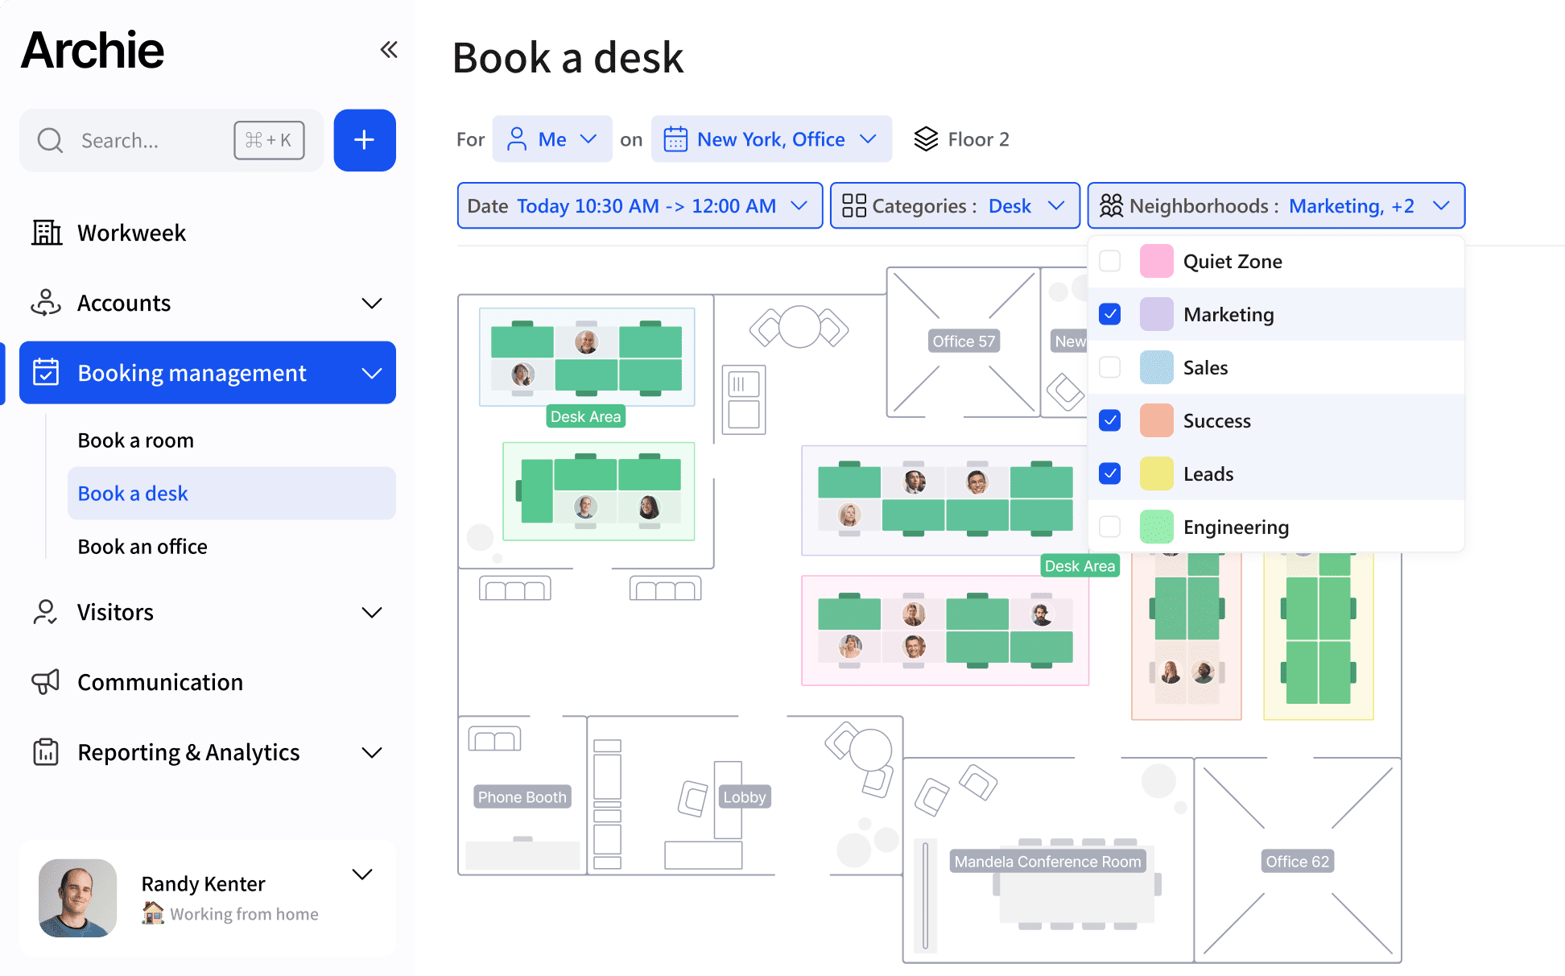Uncheck the Leads neighborhood checkbox
This screenshot has width=1565, height=976.
click(x=1110, y=474)
